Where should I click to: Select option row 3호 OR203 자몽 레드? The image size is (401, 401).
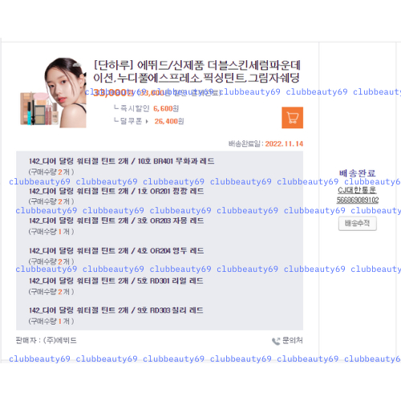[x=116, y=221]
